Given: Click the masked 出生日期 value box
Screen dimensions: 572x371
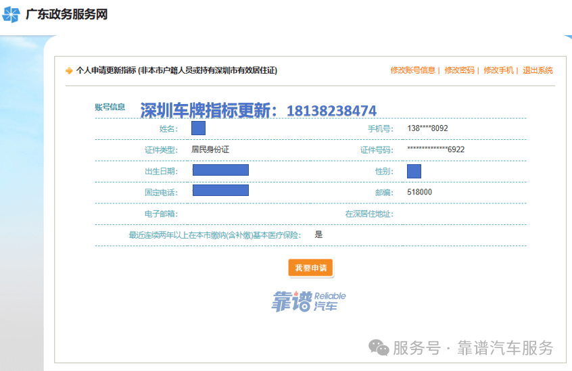Looking at the screenshot, I should (220, 170).
